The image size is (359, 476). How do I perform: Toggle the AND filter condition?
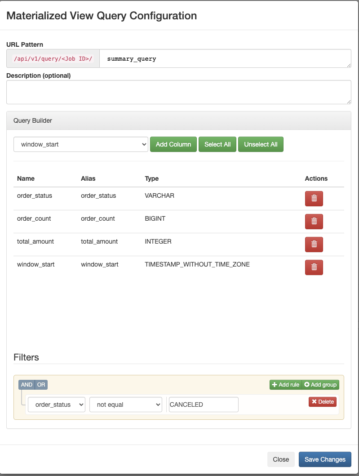pyautogui.click(x=27, y=385)
